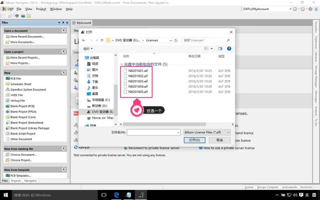Open the Design Compiler status button
This screenshot has height=200, width=320.
pyautogui.click(x=267, y=187)
